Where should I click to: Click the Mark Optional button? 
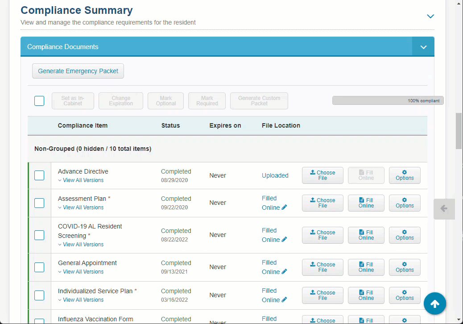click(165, 101)
